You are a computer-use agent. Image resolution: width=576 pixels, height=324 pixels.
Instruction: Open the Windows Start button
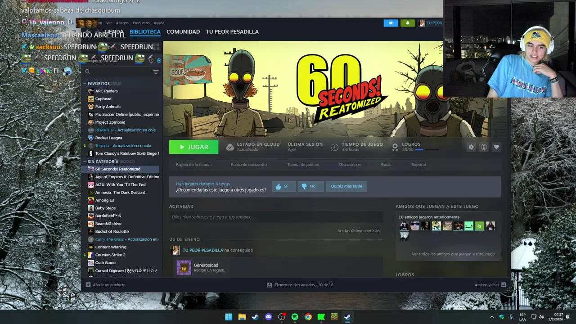point(229,317)
